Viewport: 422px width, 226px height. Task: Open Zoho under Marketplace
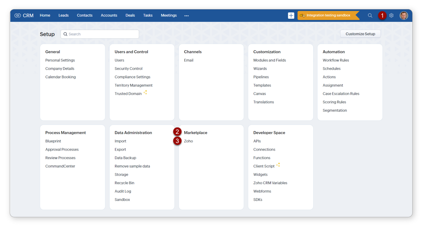[188, 141]
